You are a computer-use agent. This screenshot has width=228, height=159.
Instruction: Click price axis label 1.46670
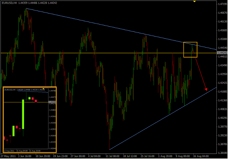coord(223,13)
